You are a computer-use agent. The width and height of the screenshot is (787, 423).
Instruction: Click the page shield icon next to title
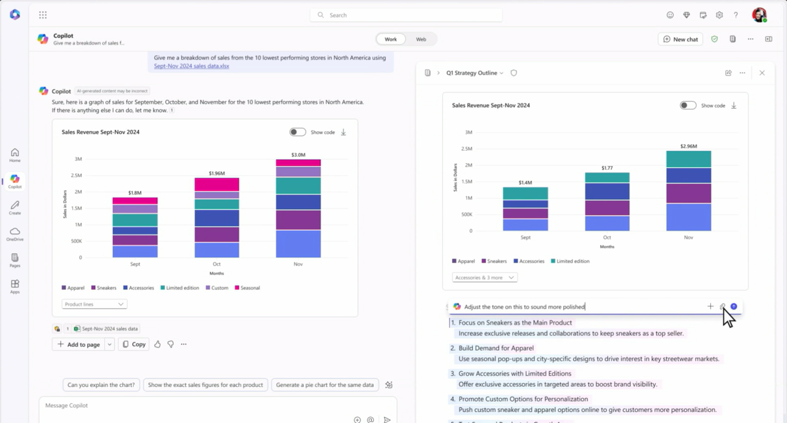pos(514,73)
